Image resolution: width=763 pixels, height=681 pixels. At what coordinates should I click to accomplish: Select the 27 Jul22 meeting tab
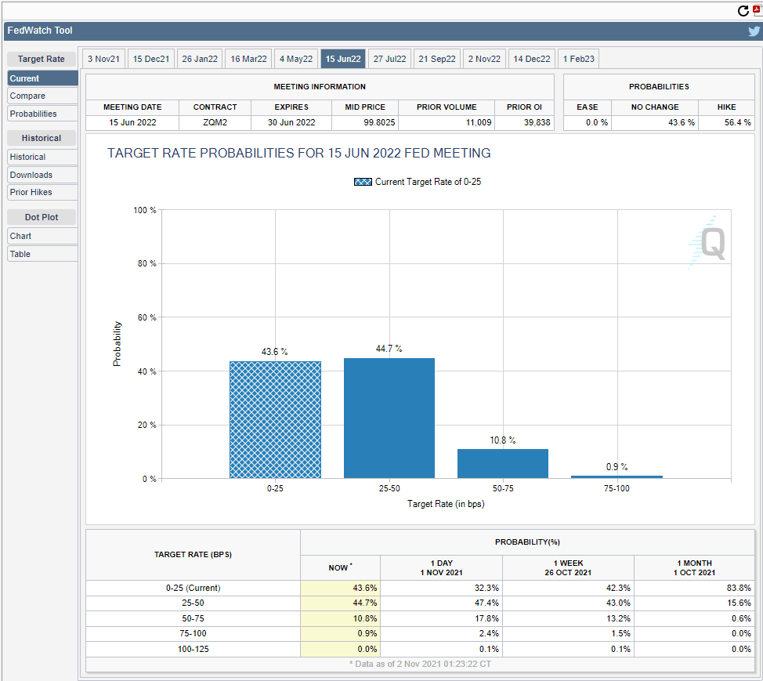point(389,59)
